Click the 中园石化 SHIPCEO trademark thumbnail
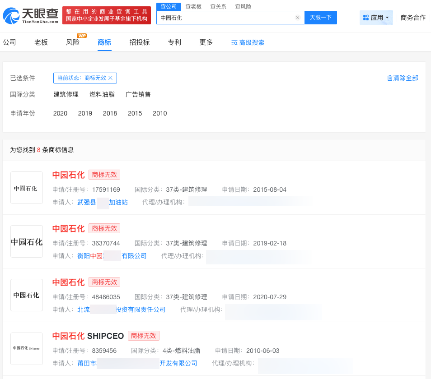This screenshot has height=379, width=431. [x=26, y=348]
